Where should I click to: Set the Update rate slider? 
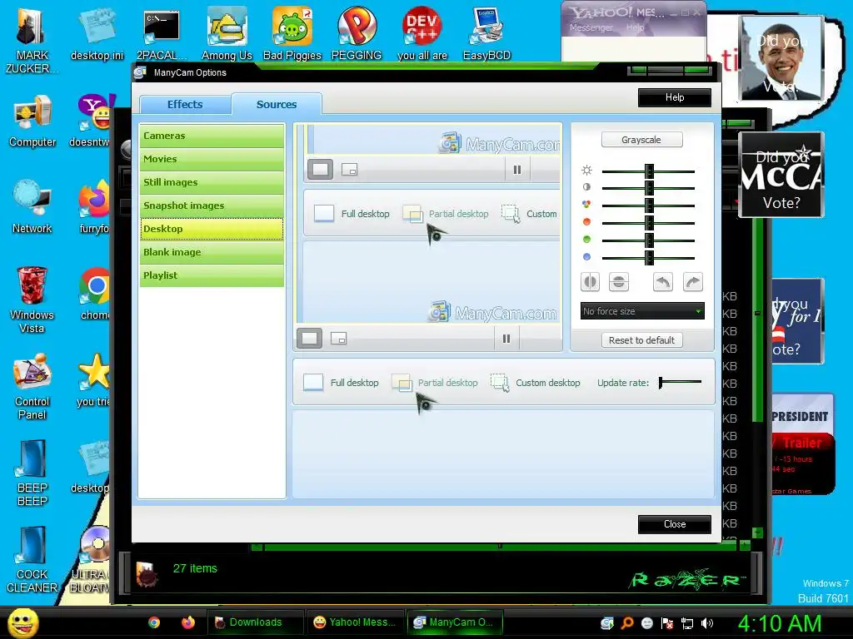click(x=680, y=383)
